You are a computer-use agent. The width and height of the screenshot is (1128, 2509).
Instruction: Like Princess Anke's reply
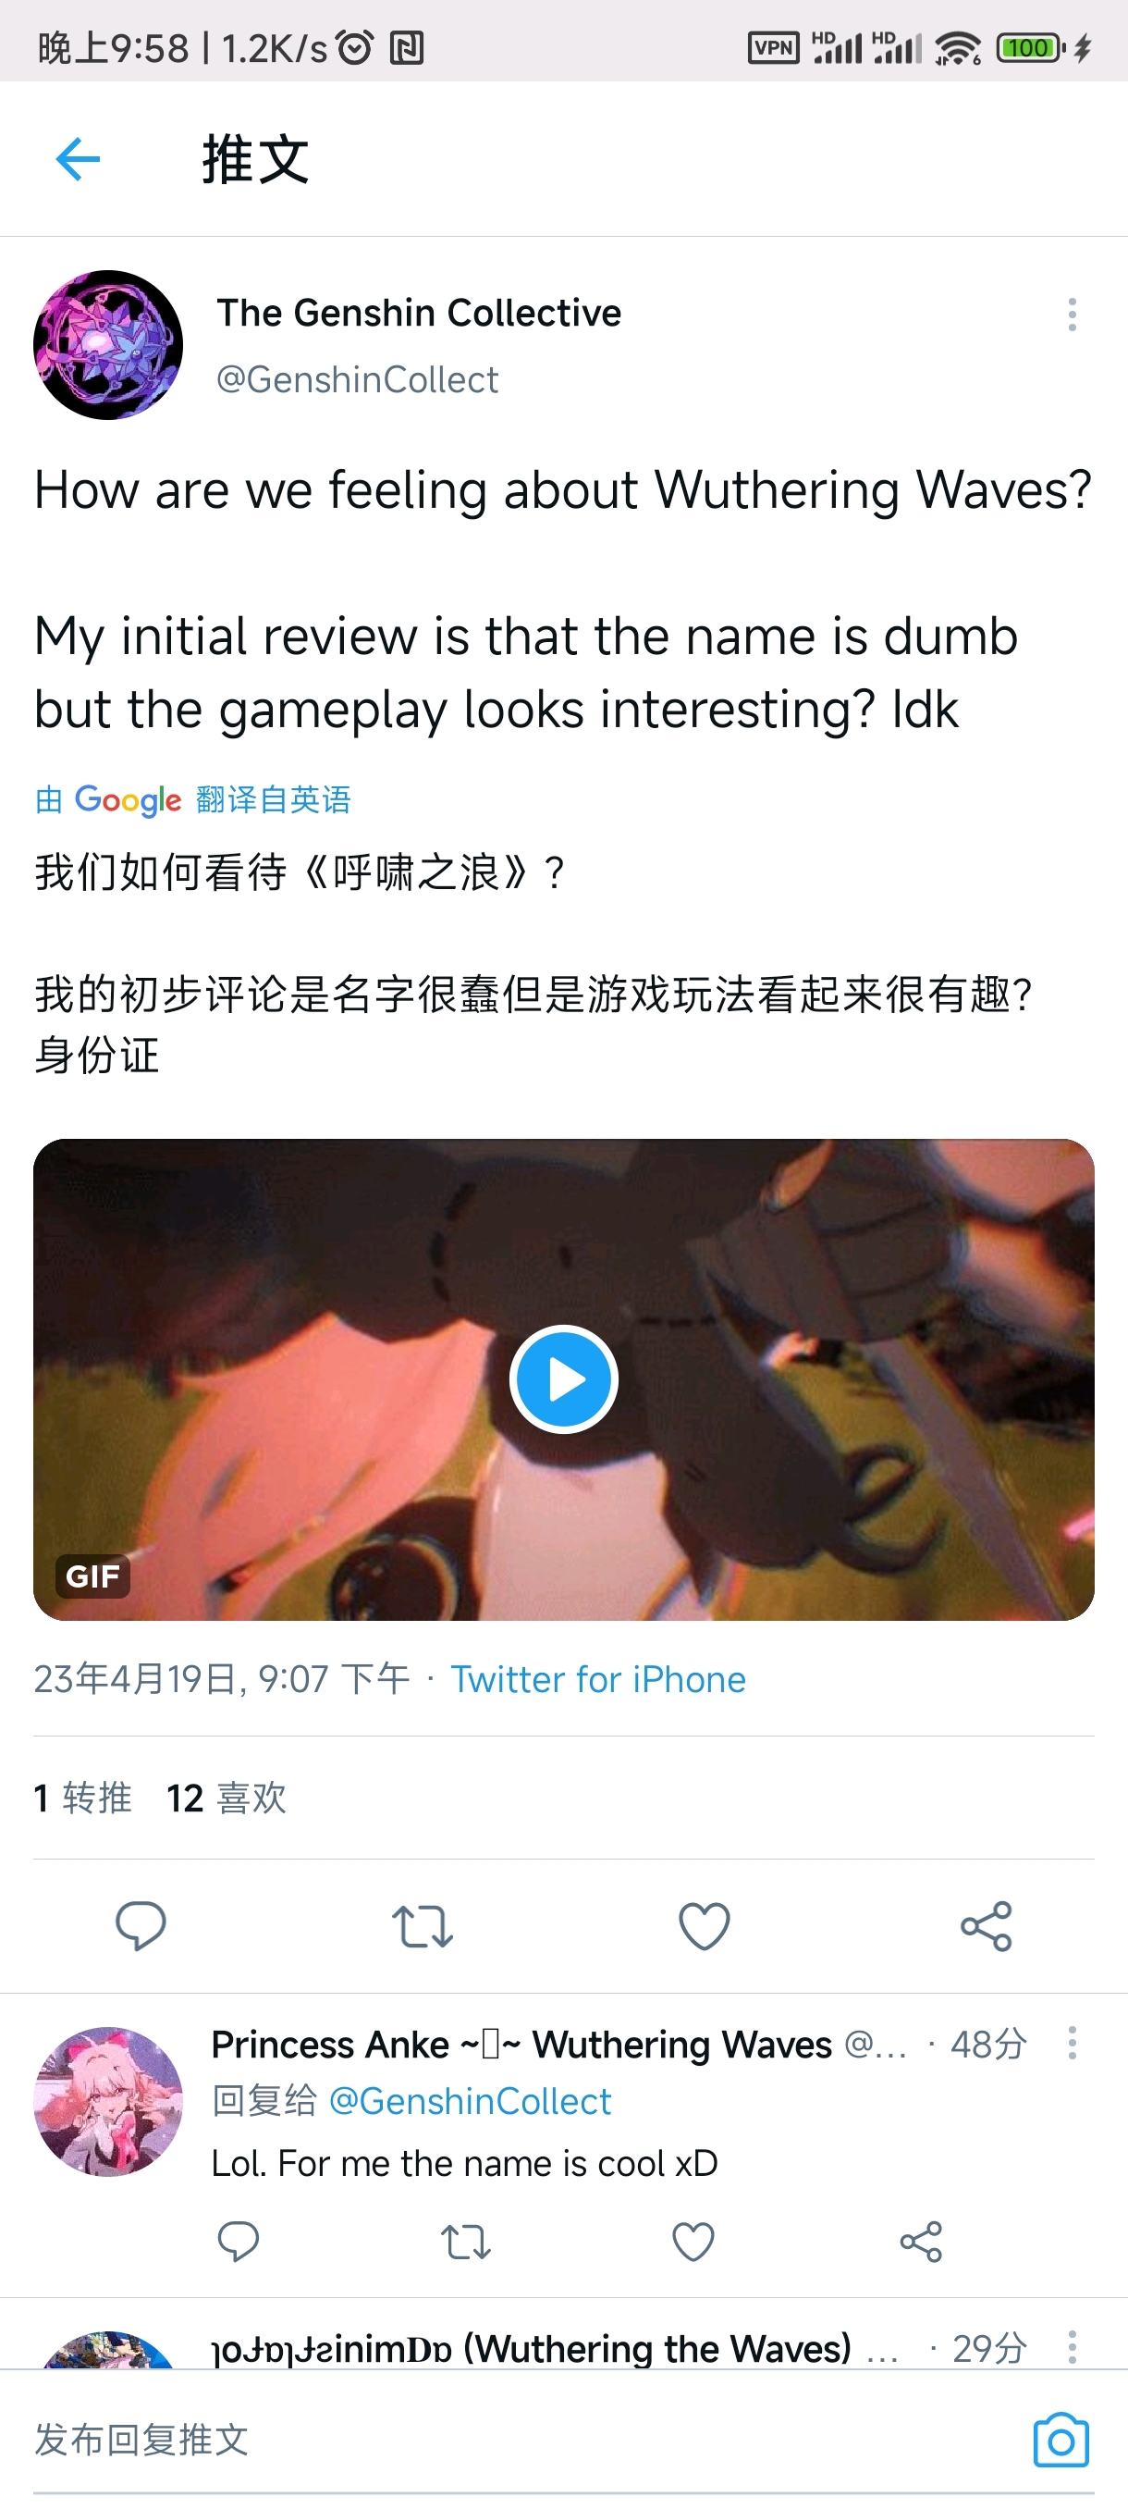pyautogui.click(x=693, y=2241)
